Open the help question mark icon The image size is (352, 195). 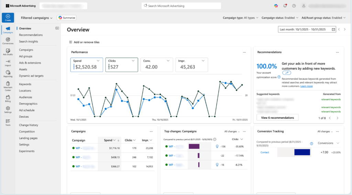pyautogui.click(x=294, y=6)
